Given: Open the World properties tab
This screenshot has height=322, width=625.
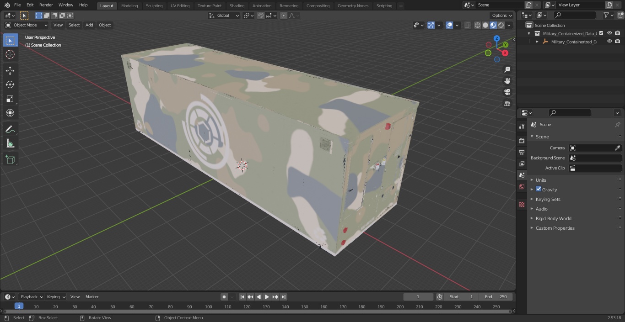Looking at the screenshot, I should pos(522,186).
